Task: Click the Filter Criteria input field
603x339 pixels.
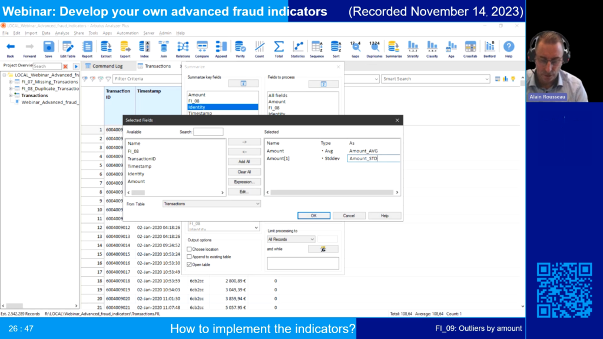Action: (147, 79)
